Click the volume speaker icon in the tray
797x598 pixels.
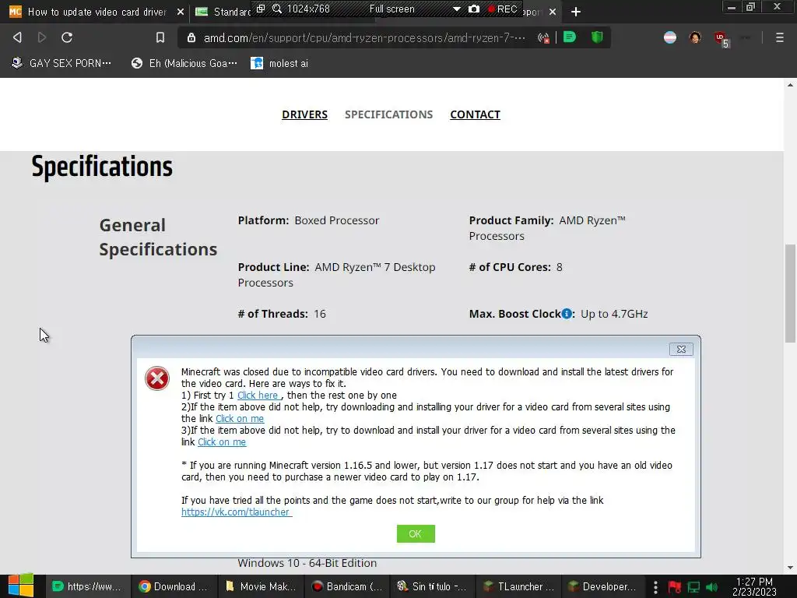711,587
